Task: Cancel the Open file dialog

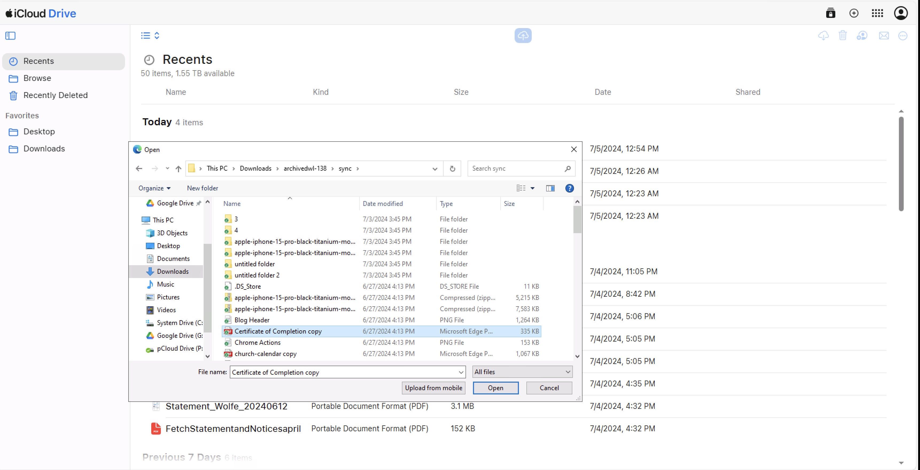Action: tap(549, 388)
